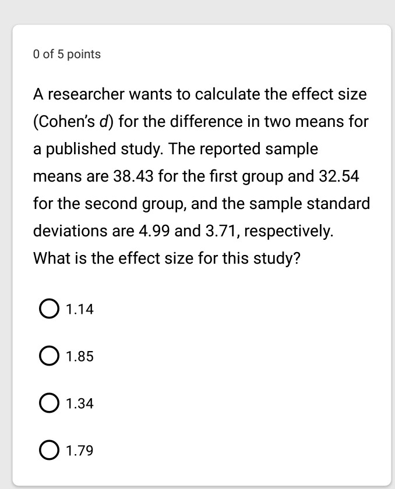
Task: Click the 1.79 answer label text
Action: click(80, 451)
